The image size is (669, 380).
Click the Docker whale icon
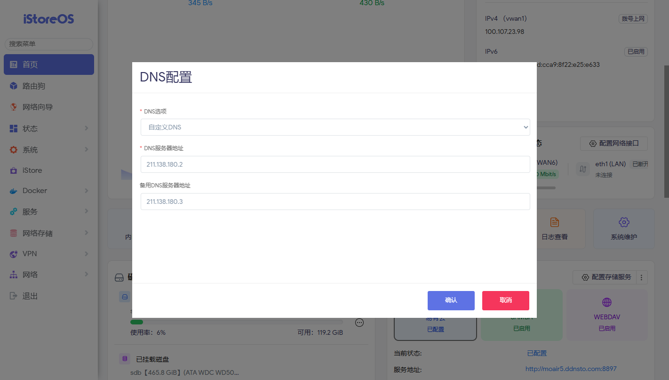pyautogui.click(x=14, y=191)
